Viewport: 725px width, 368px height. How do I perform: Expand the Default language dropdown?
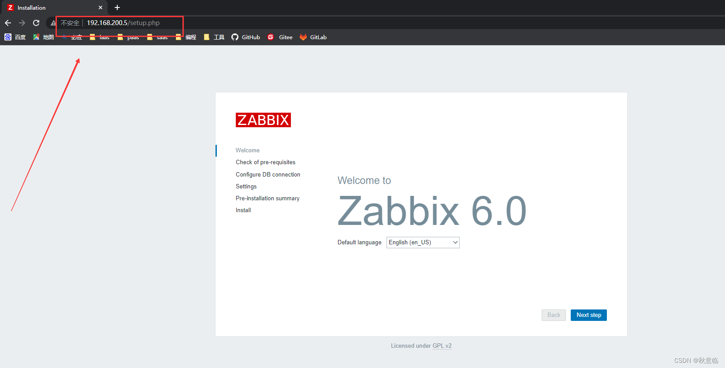click(x=423, y=243)
